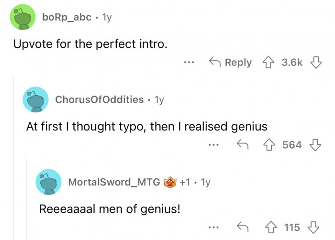Downvote ChorusOfOddities' comment
The height and width of the screenshot is (240, 335).
[314, 144]
